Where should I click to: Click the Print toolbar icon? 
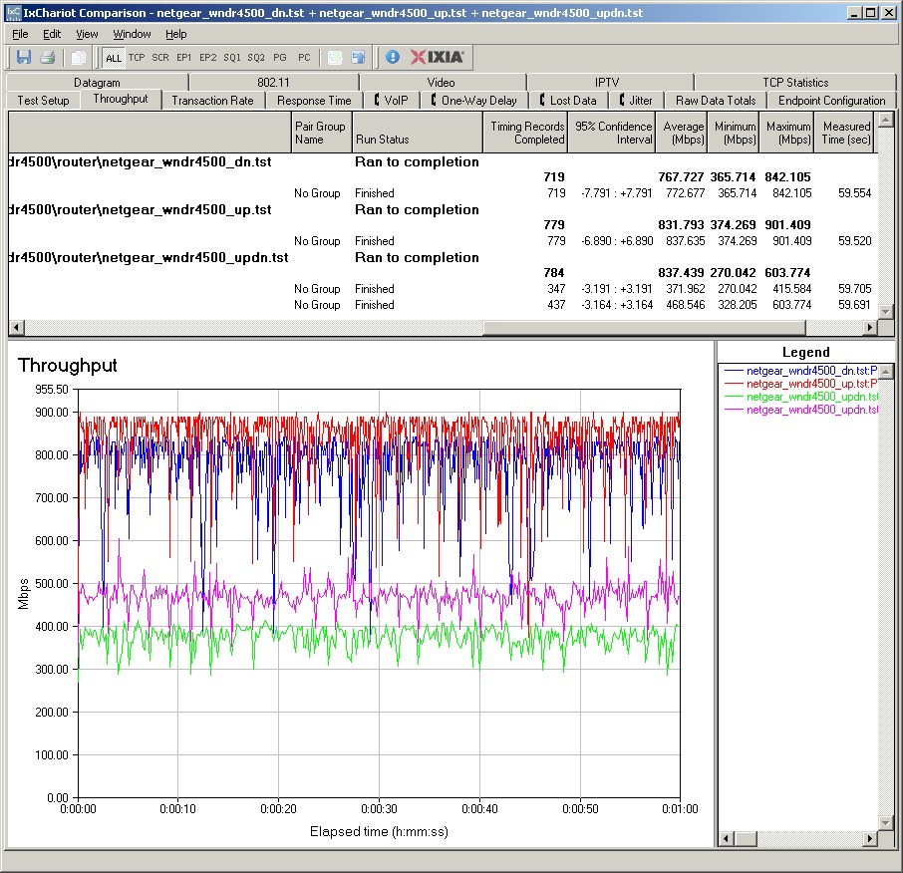point(48,57)
